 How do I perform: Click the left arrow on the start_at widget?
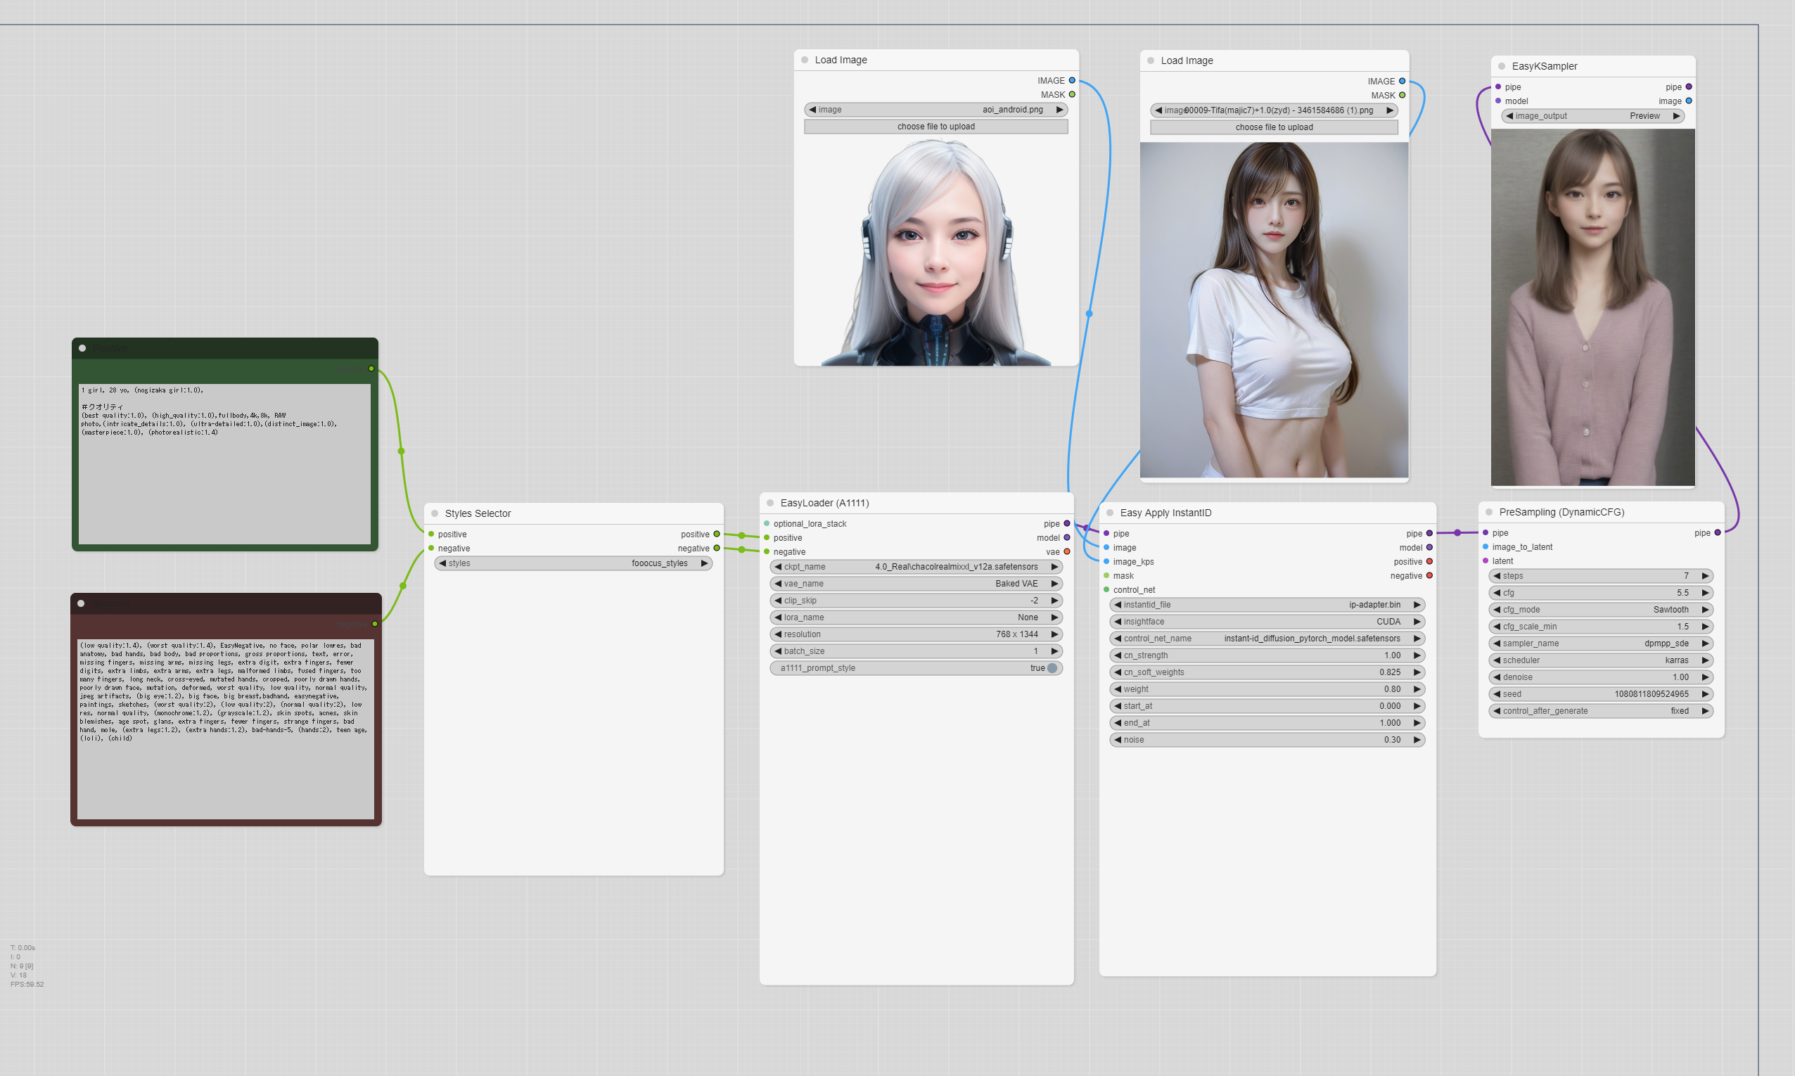coord(1118,706)
